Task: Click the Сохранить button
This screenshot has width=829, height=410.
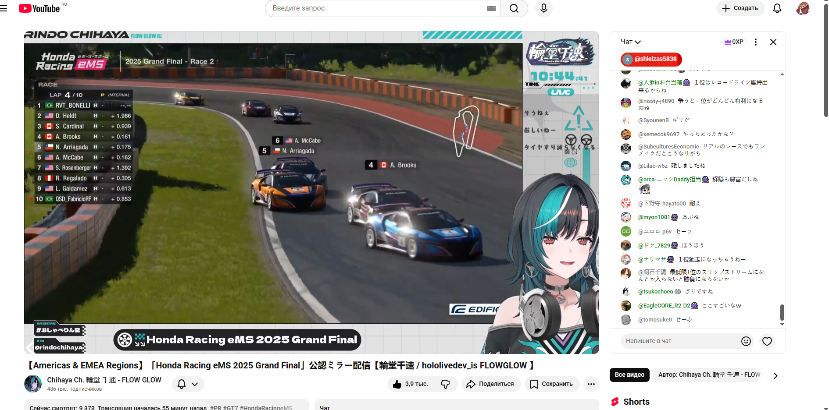Action: 552,384
